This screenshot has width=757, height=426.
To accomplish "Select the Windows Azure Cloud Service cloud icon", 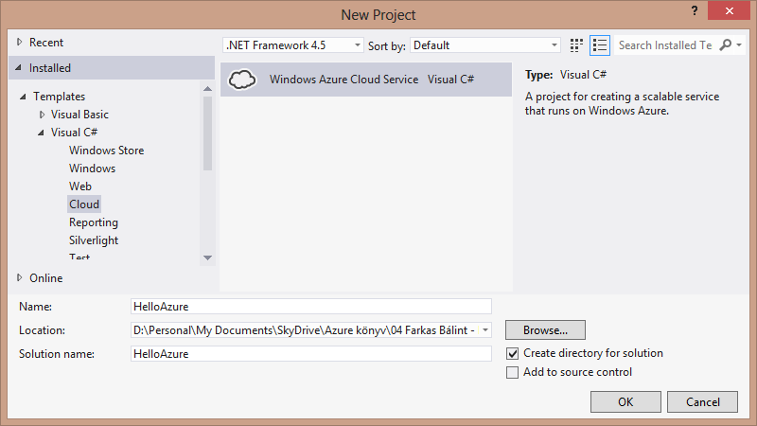I will point(242,80).
